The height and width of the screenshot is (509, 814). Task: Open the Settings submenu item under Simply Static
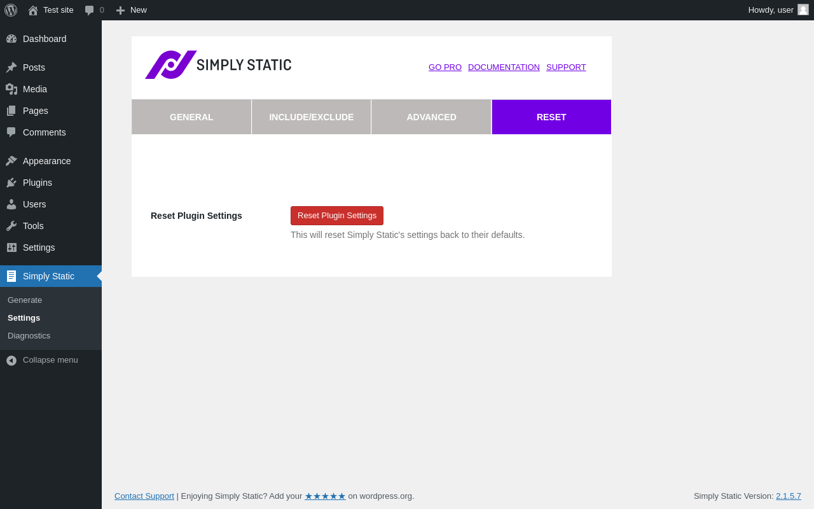tap(24, 318)
